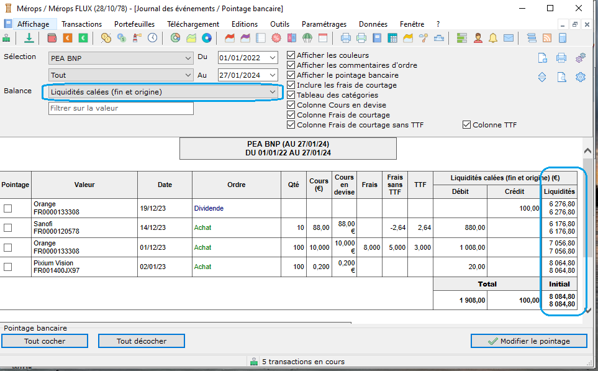Click into Filtrer sur la valeur field
The image size is (598, 371).
pos(121,108)
